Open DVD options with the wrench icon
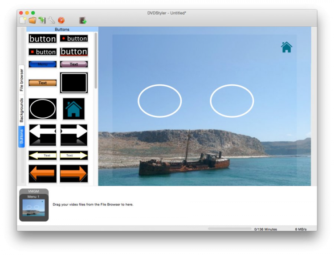 [x=51, y=20]
